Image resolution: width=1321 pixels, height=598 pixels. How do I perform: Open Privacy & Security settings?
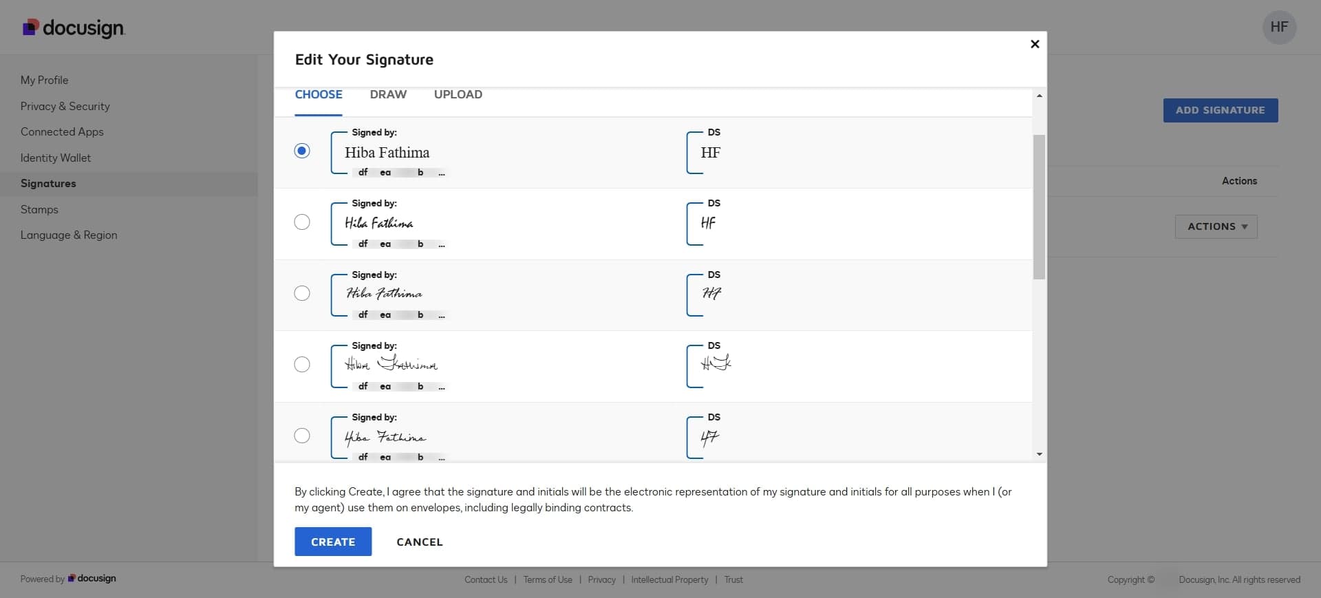pos(65,106)
